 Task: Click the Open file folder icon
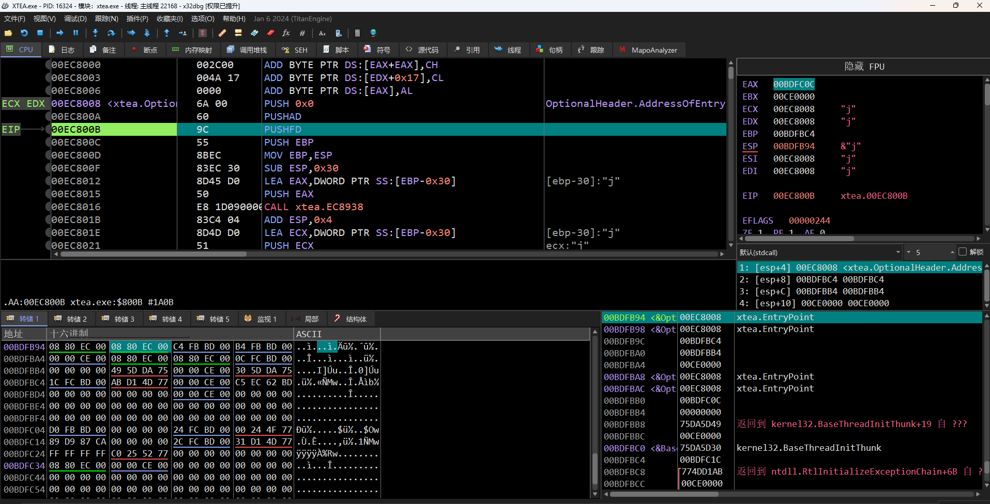click(x=8, y=33)
